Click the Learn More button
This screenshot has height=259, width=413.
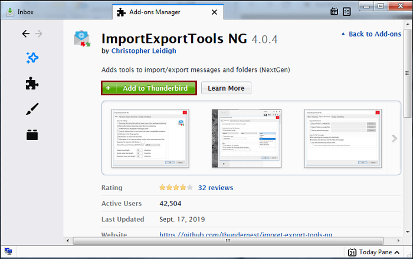(226, 88)
